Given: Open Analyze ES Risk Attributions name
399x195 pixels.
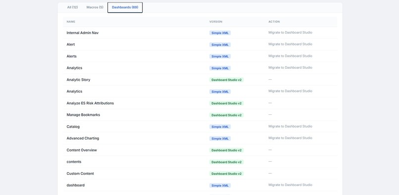Looking at the screenshot, I should 90,103.
